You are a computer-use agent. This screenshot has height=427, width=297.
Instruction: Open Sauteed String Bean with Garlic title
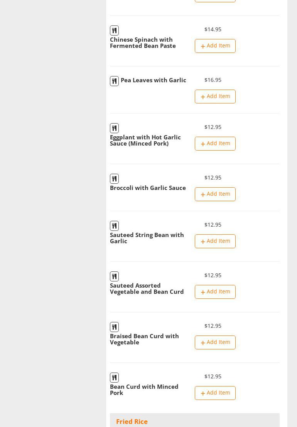147,238
